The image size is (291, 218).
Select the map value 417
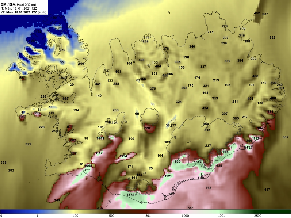tap(267, 190)
